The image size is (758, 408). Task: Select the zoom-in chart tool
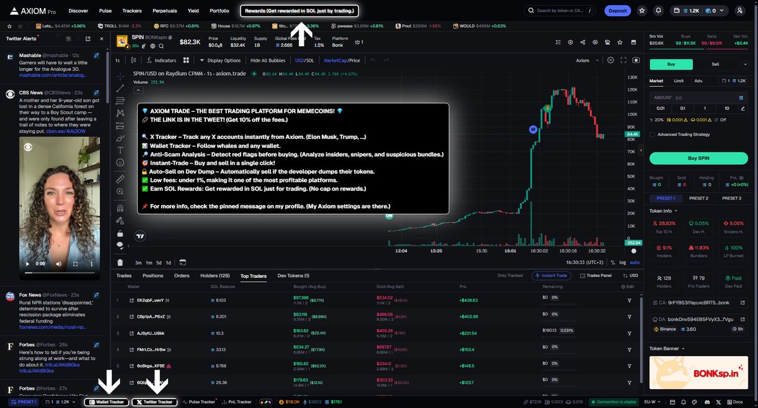pos(120,193)
